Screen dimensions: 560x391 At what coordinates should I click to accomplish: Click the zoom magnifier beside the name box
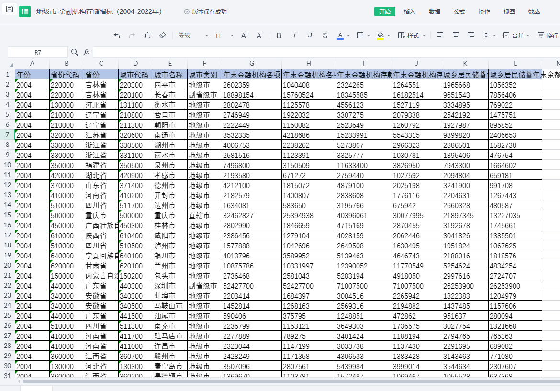(75, 52)
